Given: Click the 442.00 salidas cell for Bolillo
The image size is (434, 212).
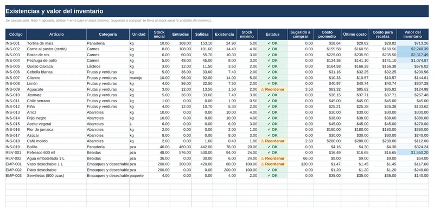Looking at the screenshot, I should (202, 147).
